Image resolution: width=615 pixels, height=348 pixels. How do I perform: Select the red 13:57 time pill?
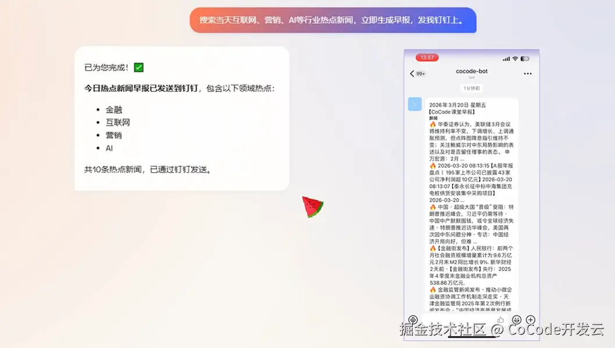coord(428,58)
